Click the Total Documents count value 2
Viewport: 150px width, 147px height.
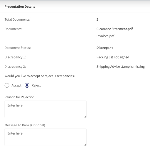point(97,19)
